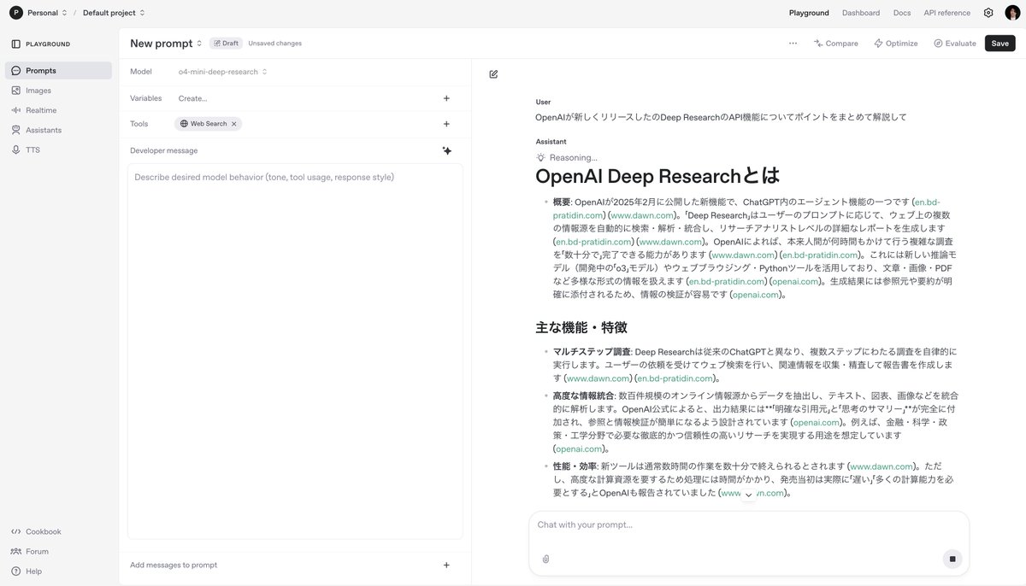
Task: Click Create... in the Variables row
Action: tap(192, 98)
